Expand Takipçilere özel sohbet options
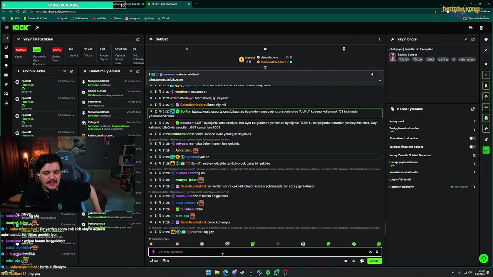This screenshot has width=493, height=277. coord(474,130)
